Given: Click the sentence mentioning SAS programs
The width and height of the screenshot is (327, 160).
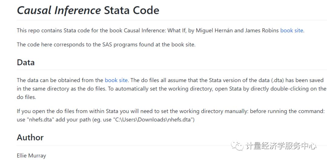Looking at the screenshot, I should click(106, 45).
